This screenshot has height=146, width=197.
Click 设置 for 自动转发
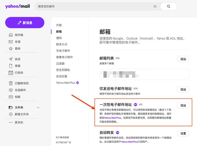tap(183, 134)
